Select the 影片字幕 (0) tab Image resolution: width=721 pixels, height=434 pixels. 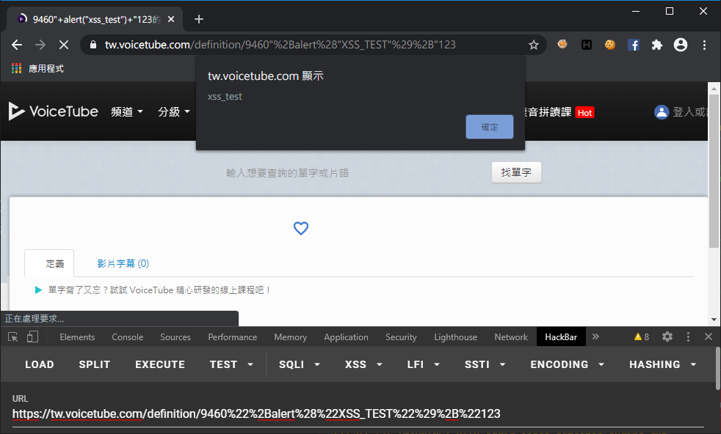[123, 263]
